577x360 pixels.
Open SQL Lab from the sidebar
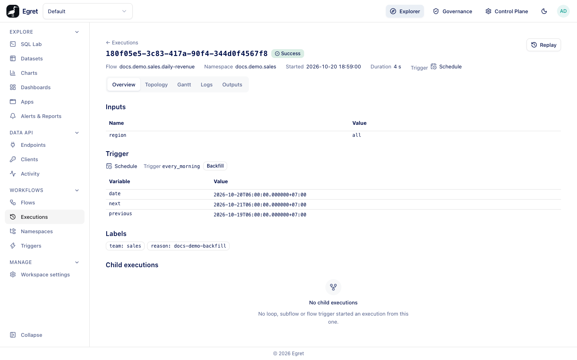[44, 44]
